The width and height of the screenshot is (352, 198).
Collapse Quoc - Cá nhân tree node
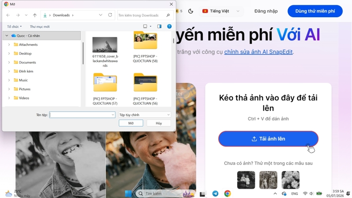(x=7, y=36)
